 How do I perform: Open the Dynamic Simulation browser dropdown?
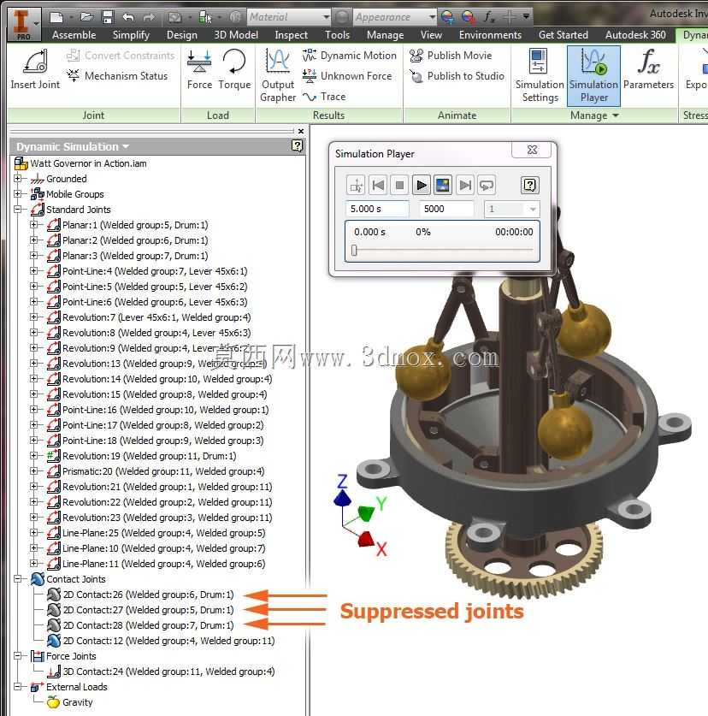click(x=126, y=146)
